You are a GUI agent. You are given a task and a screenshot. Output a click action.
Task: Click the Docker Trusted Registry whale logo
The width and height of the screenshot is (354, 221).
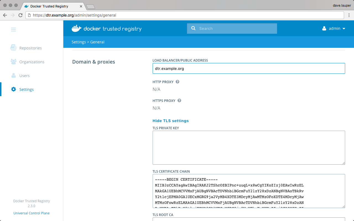pos(76,28)
